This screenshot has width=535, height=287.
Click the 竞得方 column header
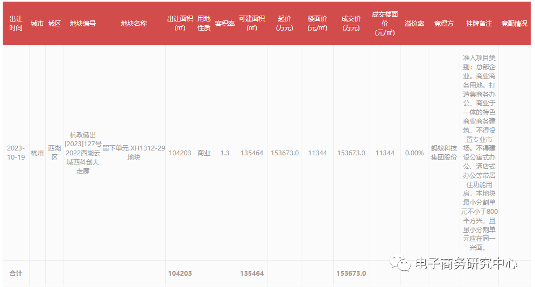pos(444,24)
